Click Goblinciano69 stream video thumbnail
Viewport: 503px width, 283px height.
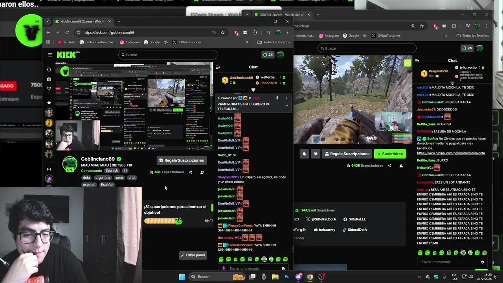pos(134,106)
